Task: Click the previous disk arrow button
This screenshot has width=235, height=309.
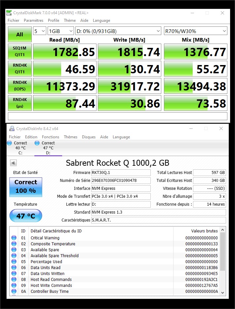Action: tap(14, 163)
